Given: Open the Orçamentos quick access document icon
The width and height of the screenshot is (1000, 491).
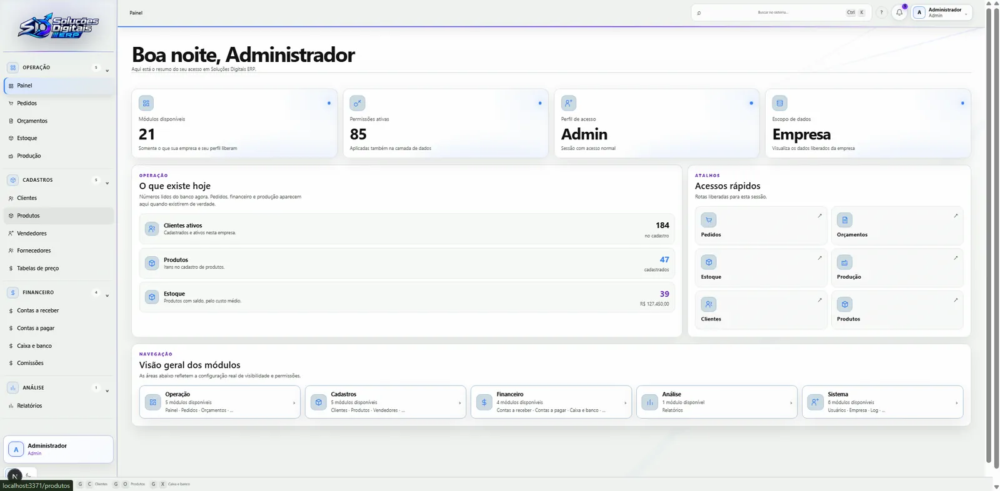Looking at the screenshot, I should point(845,220).
